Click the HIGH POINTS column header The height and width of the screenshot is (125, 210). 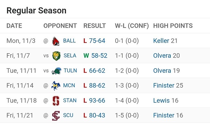tap(173, 26)
